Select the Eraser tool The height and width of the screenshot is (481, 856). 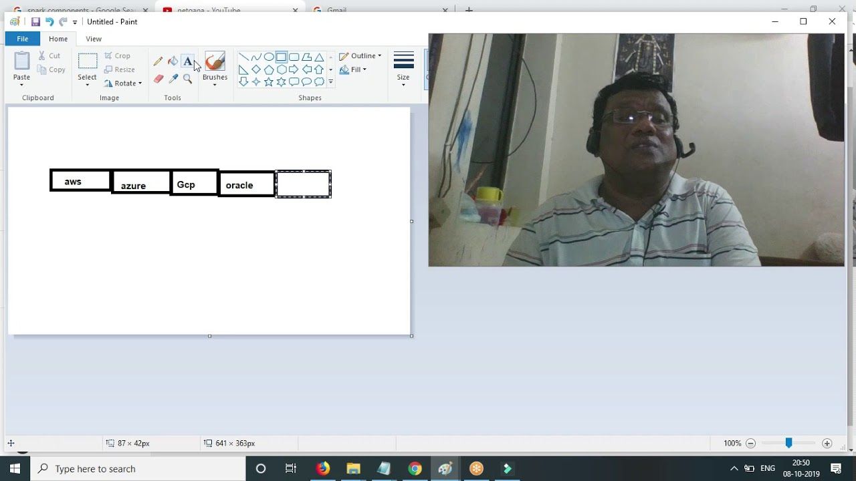pyautogui.click(x=158, y=79)
